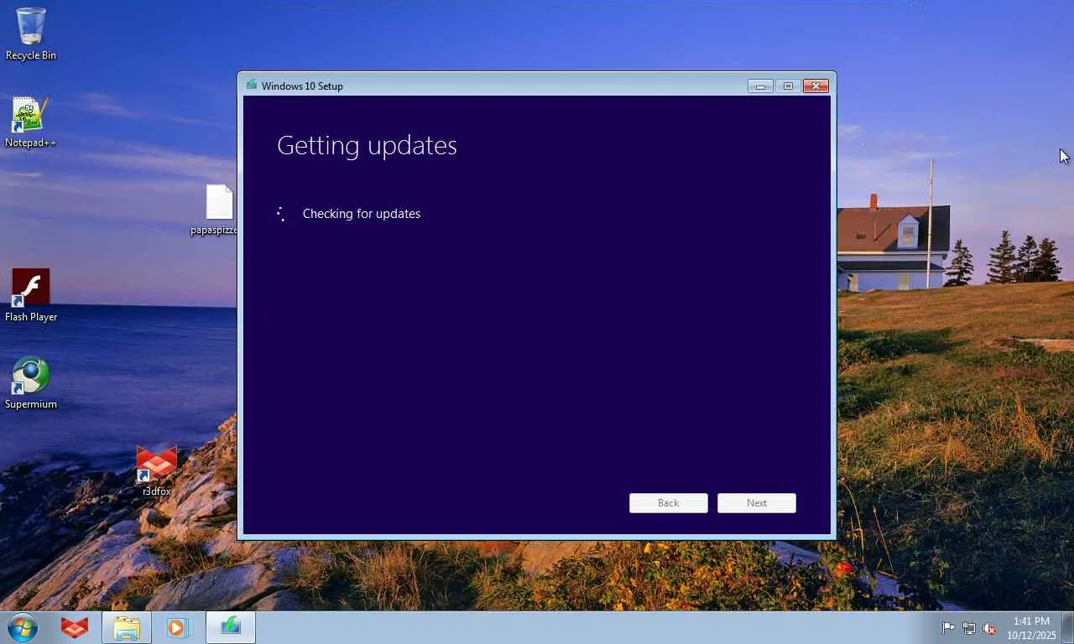Image resolution: width=1074 pixels, height=644 pixels.
Task: Click the Next button in Setup
Action: click(757, 503)
